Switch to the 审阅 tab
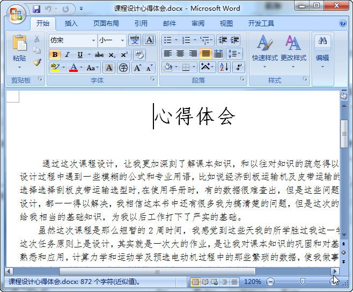This screenshot has height=292, width=353. 198,24
